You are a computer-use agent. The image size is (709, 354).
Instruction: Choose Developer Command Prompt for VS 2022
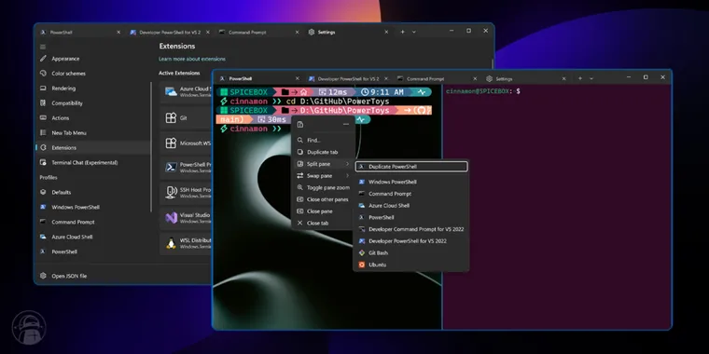click(411, 229)
